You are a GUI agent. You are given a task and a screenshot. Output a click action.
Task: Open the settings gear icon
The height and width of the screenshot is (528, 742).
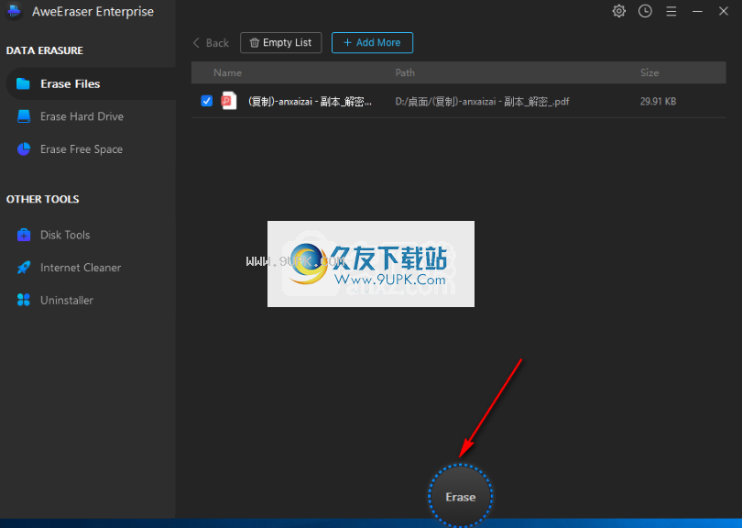click(x=618, y=11)
